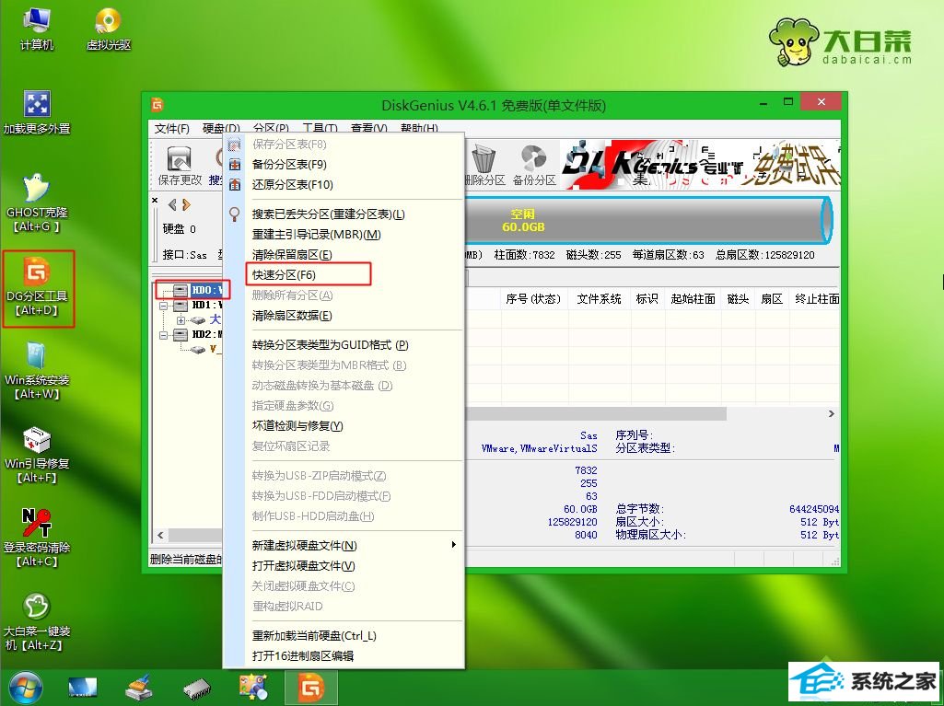
Task: Choose 清除扇区数据 menu entry
Action: coord(344,316)
